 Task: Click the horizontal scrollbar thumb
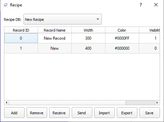(140, 103)
